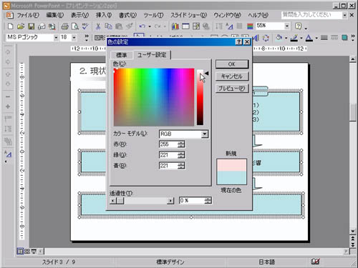Click the Fill Color paint bucket icon
This screenshot has width=358, height=268.
click(279, 37)
